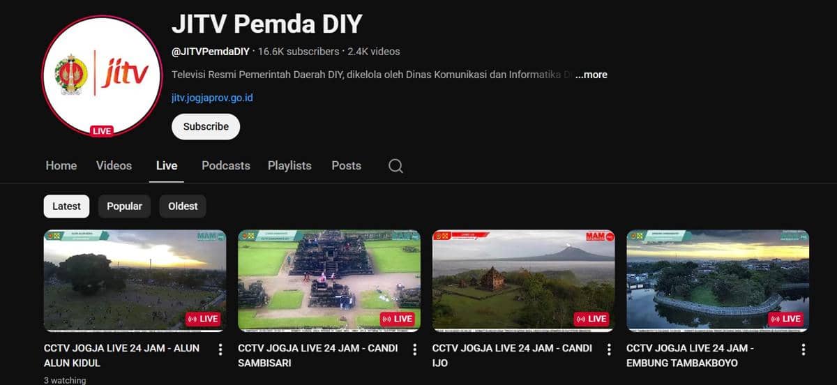
Task: Click the Subscribe button
Action: 206,127
